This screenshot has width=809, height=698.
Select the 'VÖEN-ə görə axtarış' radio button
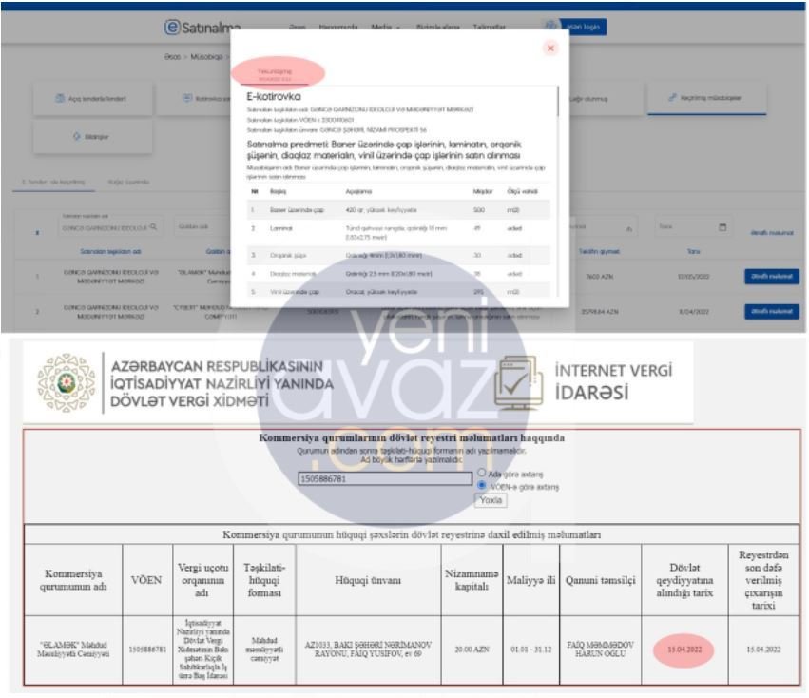[481, 485]
